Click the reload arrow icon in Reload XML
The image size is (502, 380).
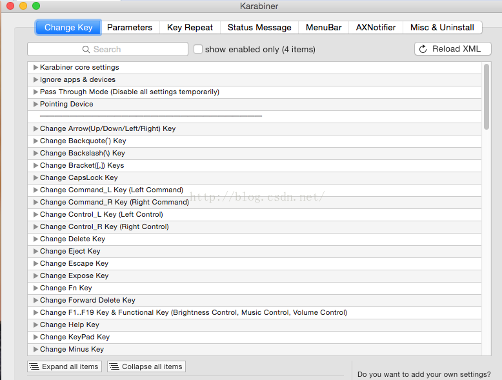pyautogui.click(x=423, y=49)
